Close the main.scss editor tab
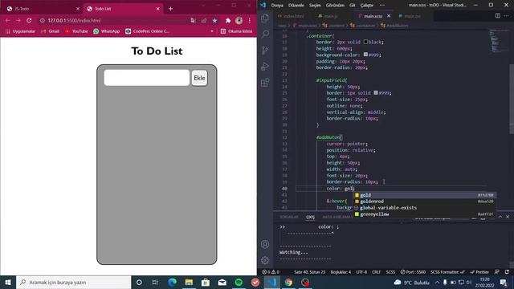 coord(389,16)
